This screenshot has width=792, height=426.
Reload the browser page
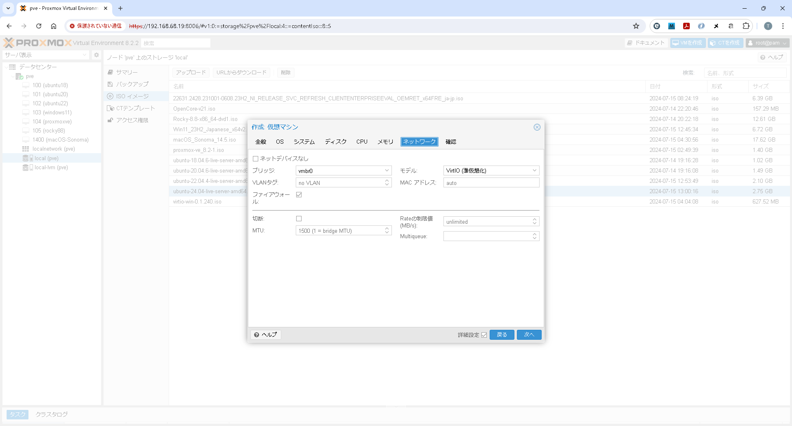[x=39, y=26]
